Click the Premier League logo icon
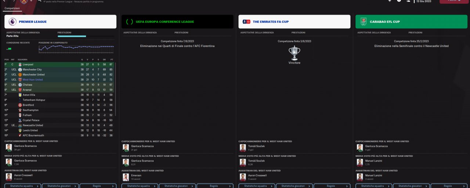 [12, 22]
